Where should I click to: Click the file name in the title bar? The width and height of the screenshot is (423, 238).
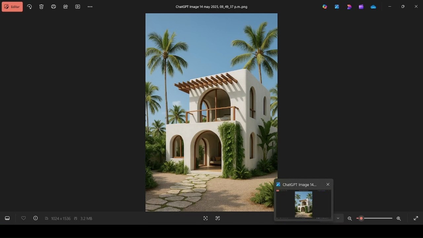(211, 7)
